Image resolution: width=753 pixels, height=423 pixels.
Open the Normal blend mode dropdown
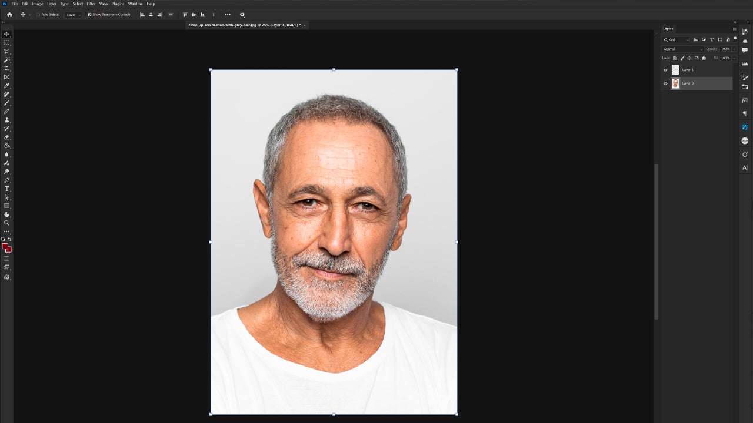point(682,49)
